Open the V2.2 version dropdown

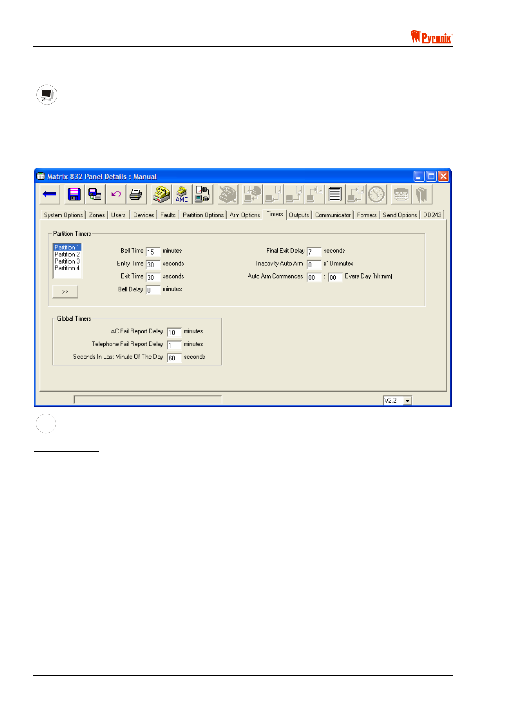(407, 401)
